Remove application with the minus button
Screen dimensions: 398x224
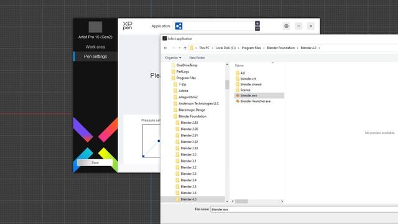[257, 29]
